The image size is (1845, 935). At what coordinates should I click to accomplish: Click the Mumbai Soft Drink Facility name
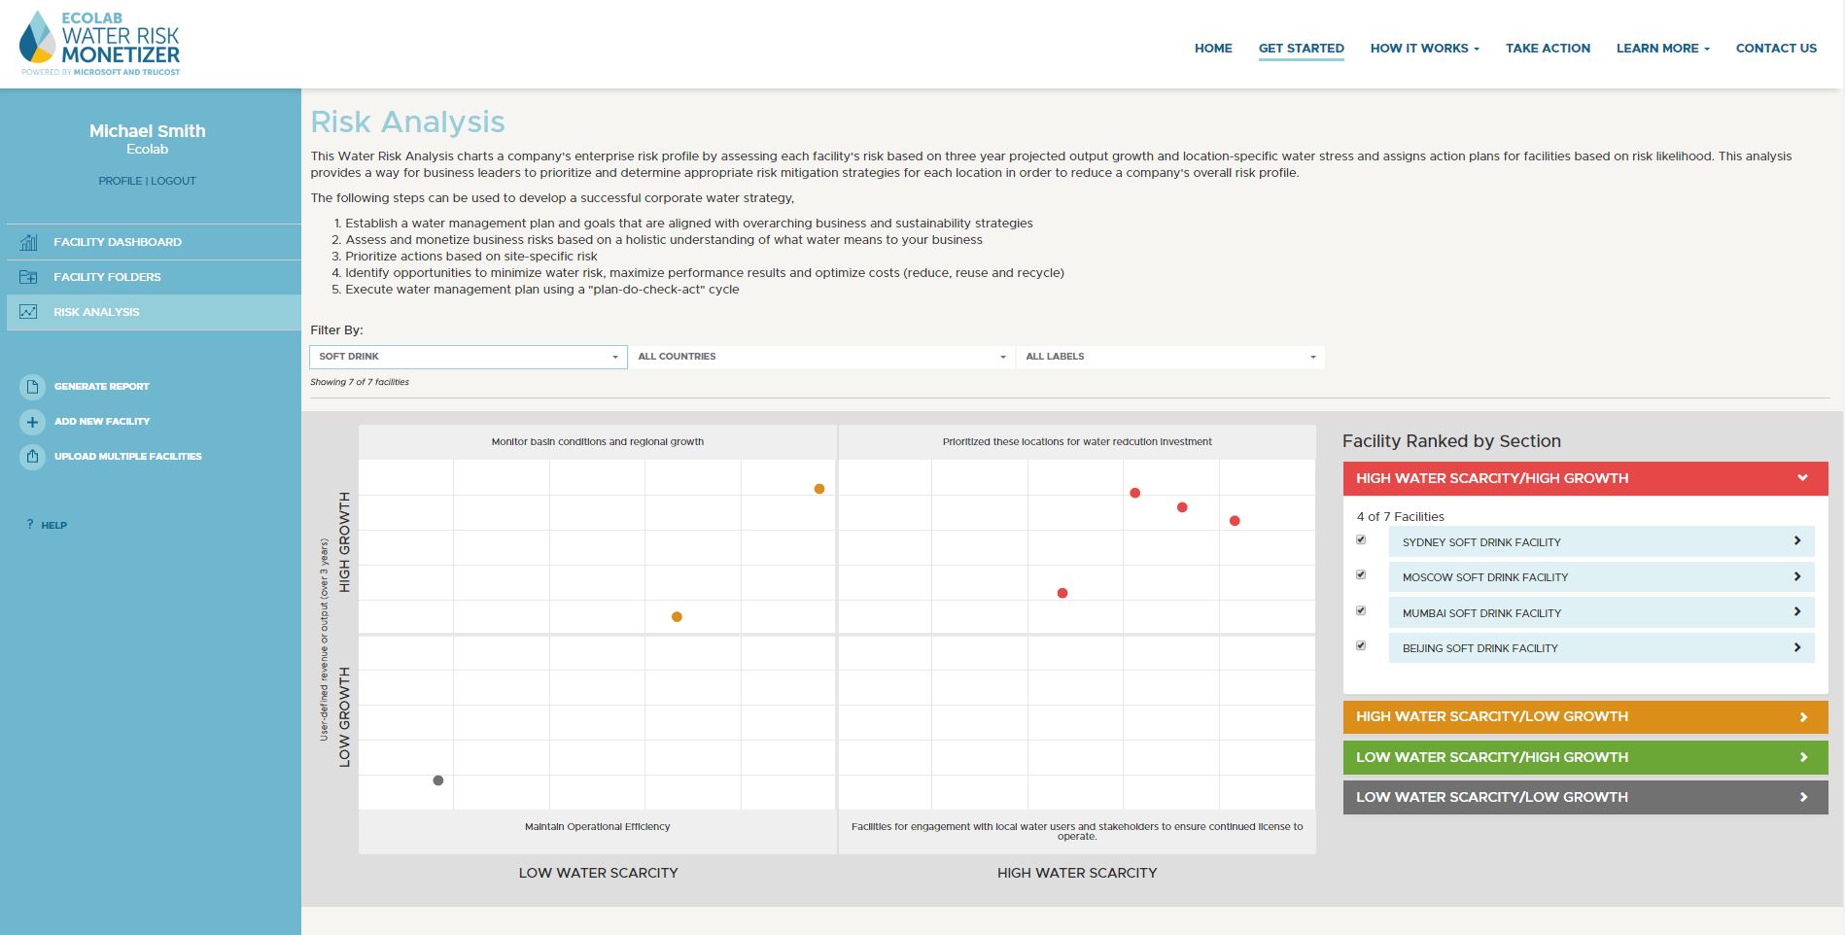tap(1481, 613)
